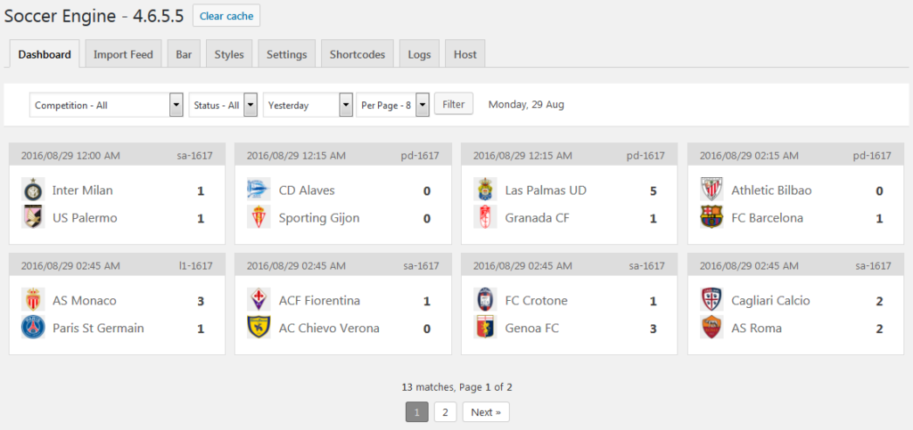Click the Inter Milan club crest
Viewport: 913px width, 430px height.
(x=33, y=190)
